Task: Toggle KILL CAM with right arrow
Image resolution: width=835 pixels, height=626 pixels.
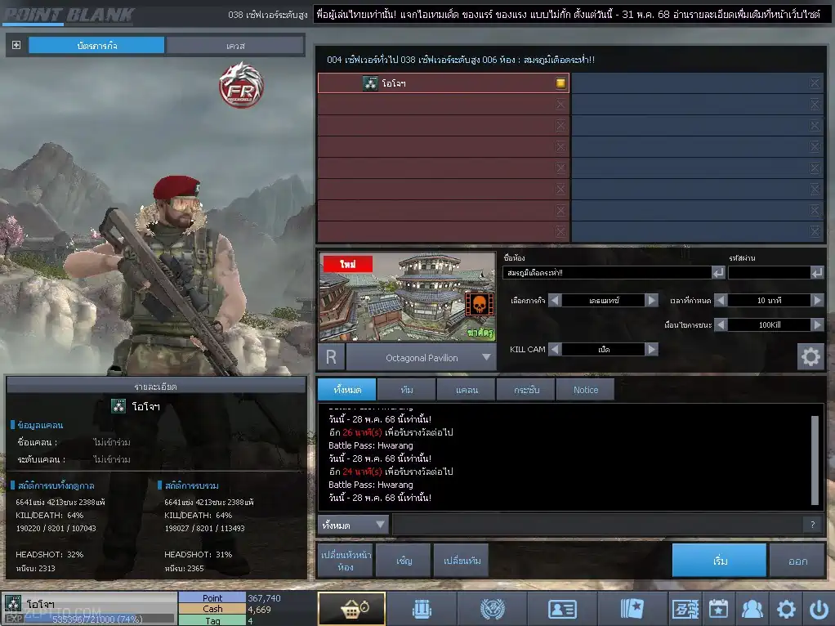Action: (651, 349)
